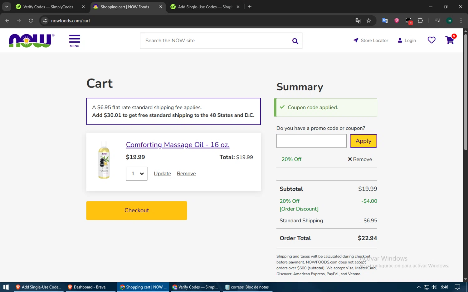Open a new browser tab
The height and width of the screenshot is (292, 468).
[x=250, y=7]
